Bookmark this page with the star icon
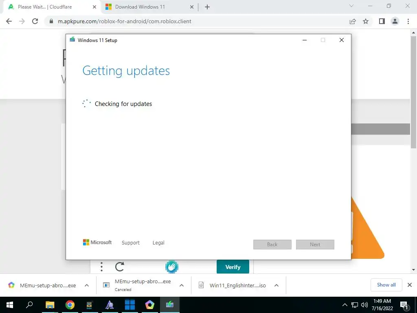417x313 pixels. pyautogui.click(x=366, y=21)
